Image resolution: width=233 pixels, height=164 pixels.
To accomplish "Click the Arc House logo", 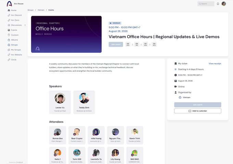I will pos(9,4).
